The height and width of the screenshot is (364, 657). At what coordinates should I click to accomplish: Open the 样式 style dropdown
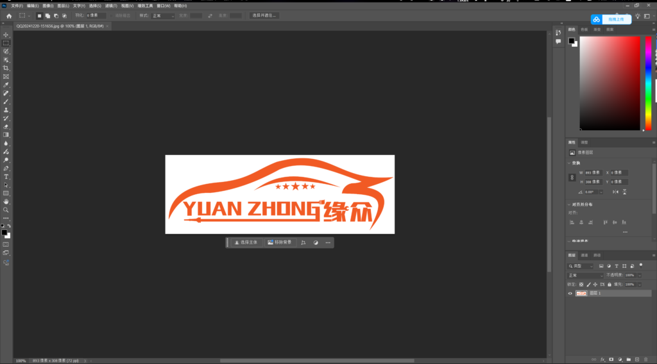[162, 15]
